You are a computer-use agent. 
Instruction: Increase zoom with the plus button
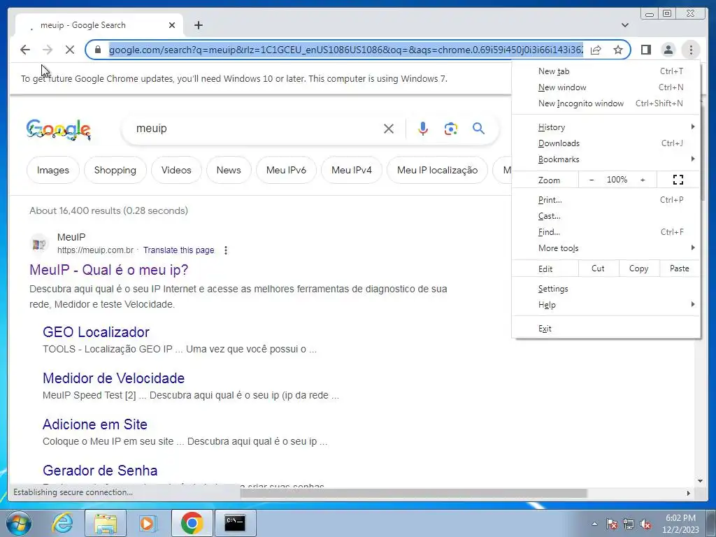[x=643, y=180]
